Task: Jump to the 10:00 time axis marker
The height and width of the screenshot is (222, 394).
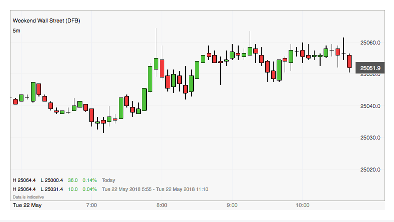Action: (x=303, y=205)
